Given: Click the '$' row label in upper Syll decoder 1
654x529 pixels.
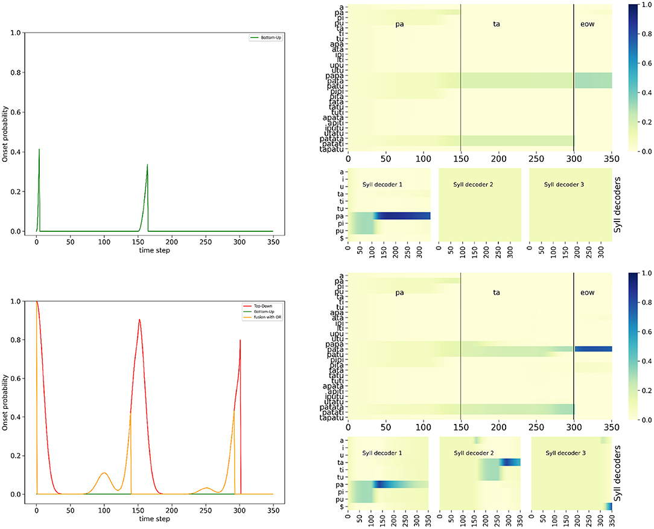Looking at the screenshot, I should point(341,239).
